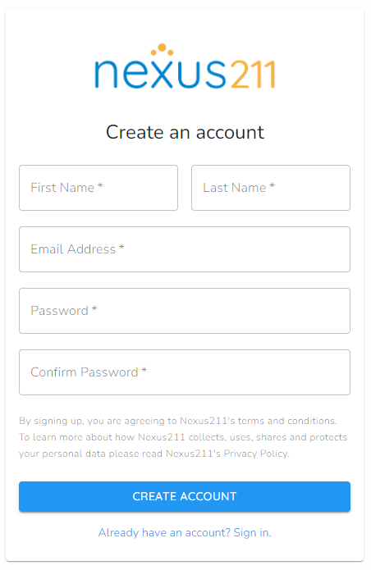Click into the Email Address field
Image resolution: width=371 pixels, height=570 pixels.
[185, 249]
